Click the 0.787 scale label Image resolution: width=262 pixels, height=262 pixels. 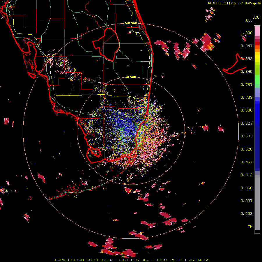pyautogui.click(x=247, y=84)
